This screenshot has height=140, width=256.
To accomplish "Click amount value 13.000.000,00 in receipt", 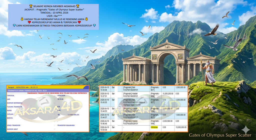I will coord(73,115).
